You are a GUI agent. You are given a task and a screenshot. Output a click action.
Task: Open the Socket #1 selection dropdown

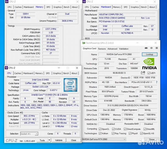click(x=29, y=134)
